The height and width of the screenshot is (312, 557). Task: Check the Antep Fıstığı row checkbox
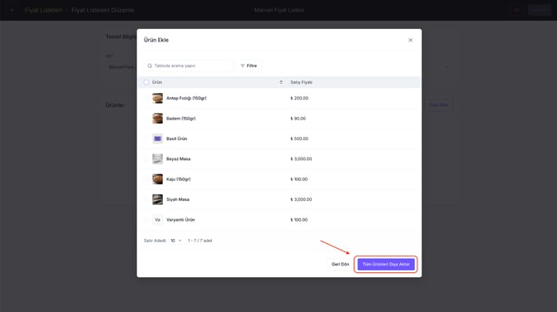[146, 98]
